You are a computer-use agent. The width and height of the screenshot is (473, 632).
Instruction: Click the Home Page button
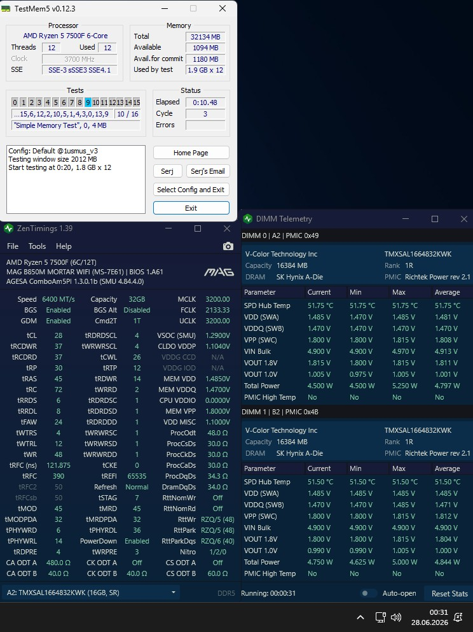191,153
